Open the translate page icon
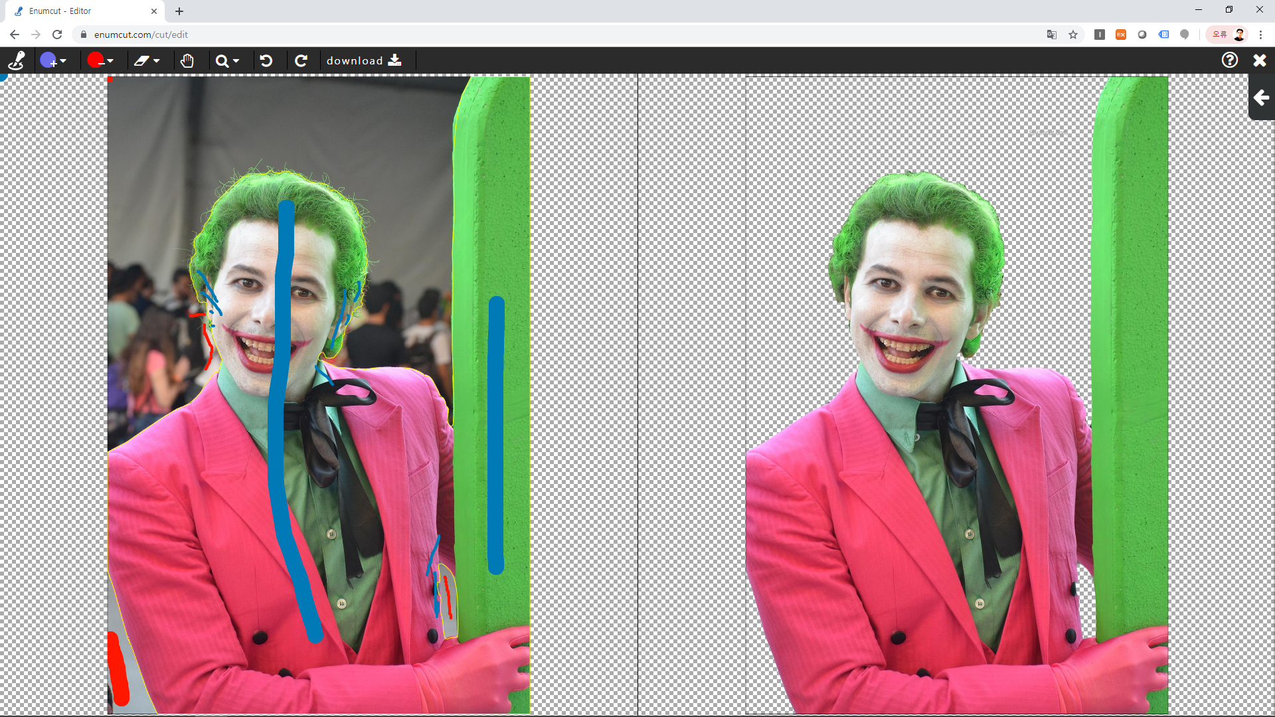 click(1052, 35)
